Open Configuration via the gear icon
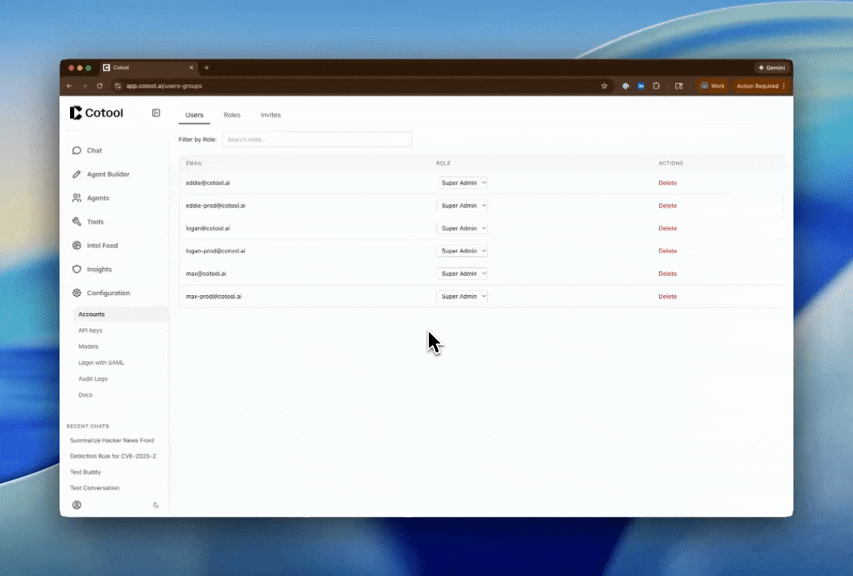This screenshot has width=853, height=576. point(76,293)
